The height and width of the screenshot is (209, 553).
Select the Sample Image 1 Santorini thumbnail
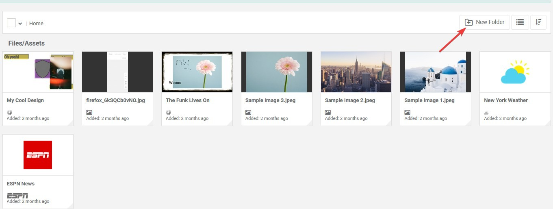(436, 72)
